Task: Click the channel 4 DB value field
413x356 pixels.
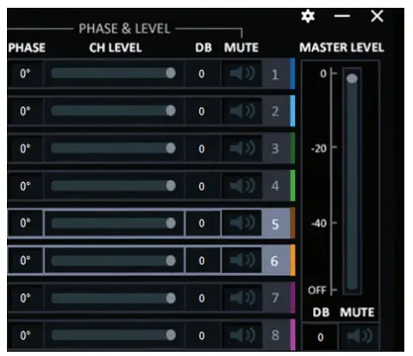Action: tap(203, 186)
